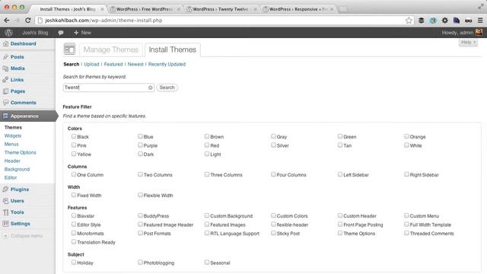
Task: Click the Comments icon in sidebar
Action: coord(5,103)
